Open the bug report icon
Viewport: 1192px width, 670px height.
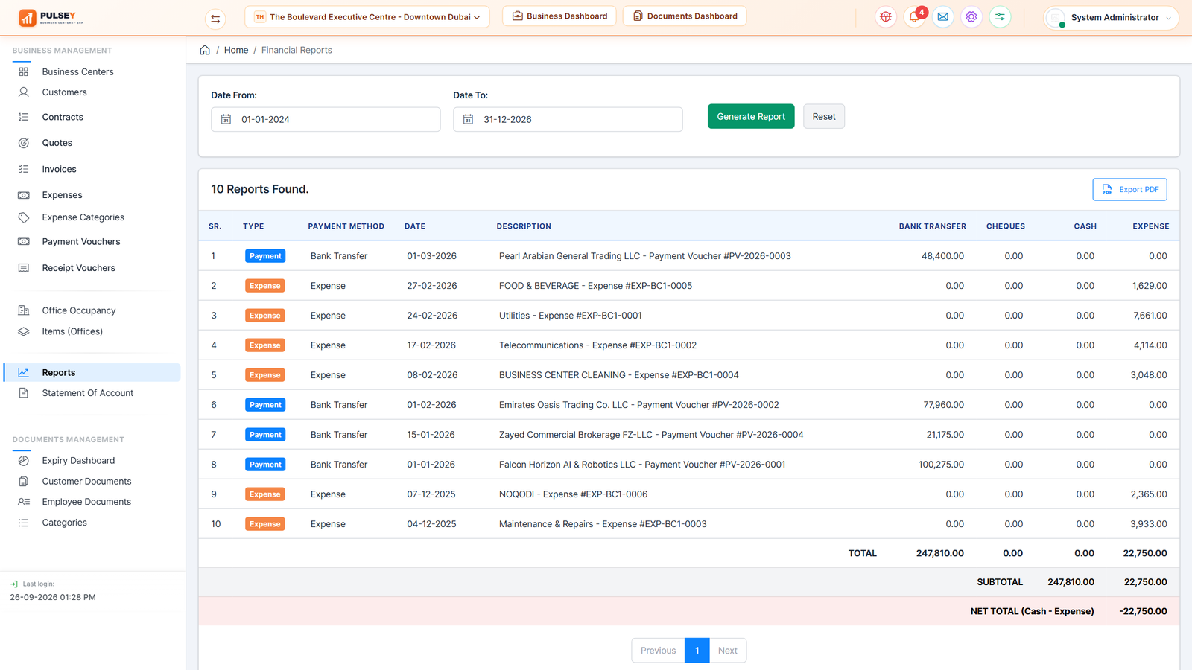(886, 16)
